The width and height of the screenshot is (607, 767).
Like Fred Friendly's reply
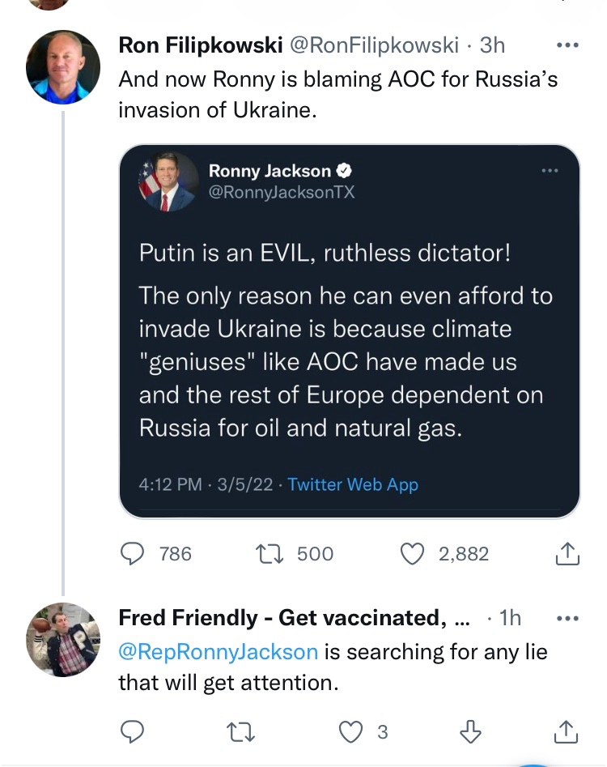click(x=350, y=731)
